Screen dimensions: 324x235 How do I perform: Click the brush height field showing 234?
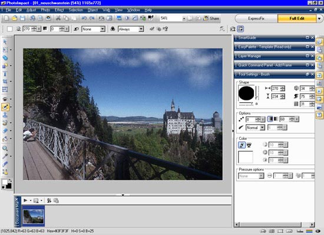click(x=276, y=96)
